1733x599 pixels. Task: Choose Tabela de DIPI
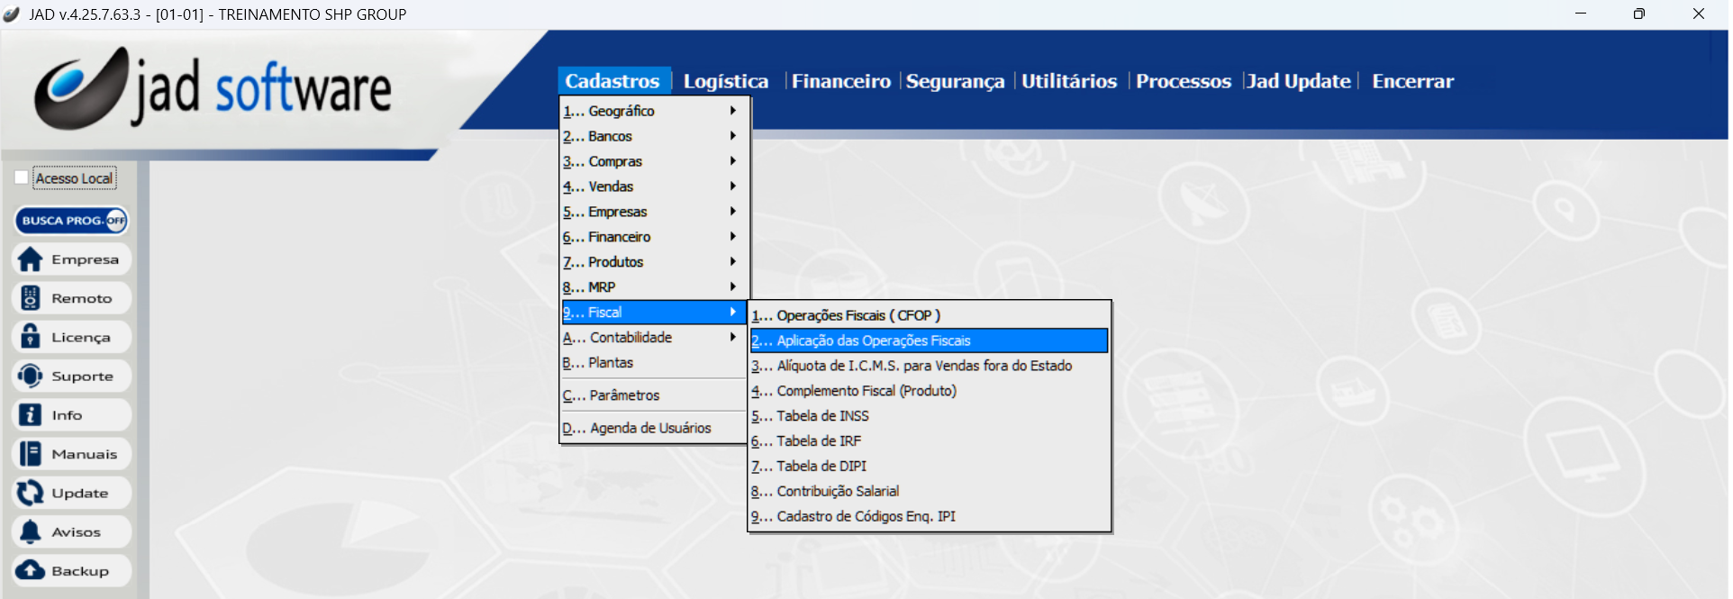tap(929, 467)
